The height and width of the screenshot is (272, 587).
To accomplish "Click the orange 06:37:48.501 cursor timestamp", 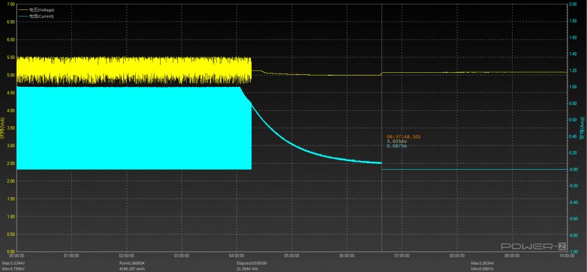I will coord(404,136).
